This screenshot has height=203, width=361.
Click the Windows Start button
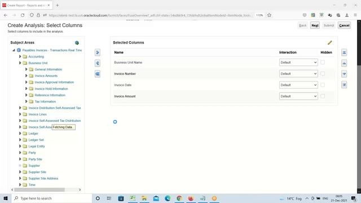[x=6, y=198]
